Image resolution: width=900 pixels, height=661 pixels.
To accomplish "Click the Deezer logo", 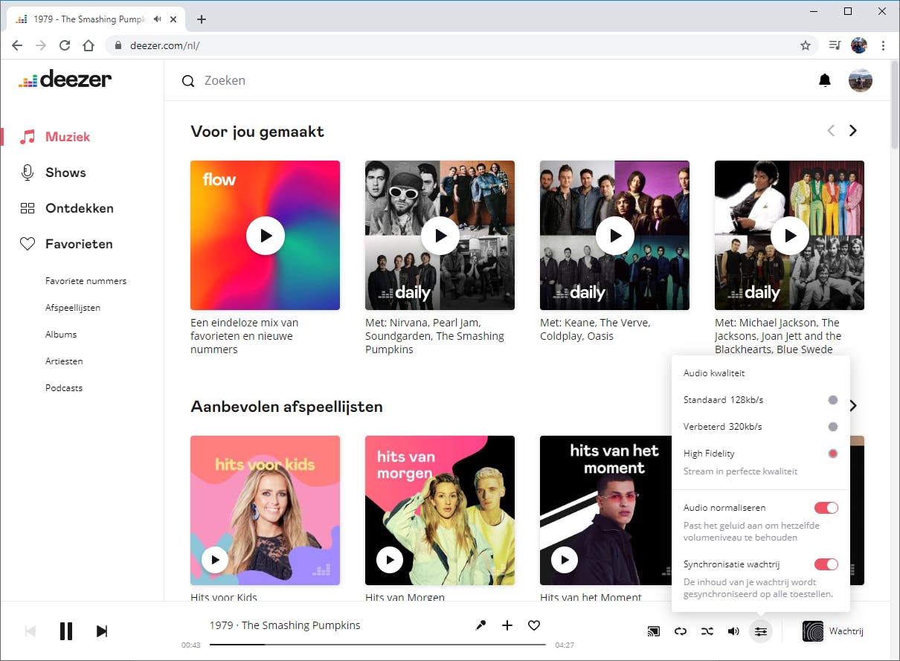I will click(x=65, y=79).
